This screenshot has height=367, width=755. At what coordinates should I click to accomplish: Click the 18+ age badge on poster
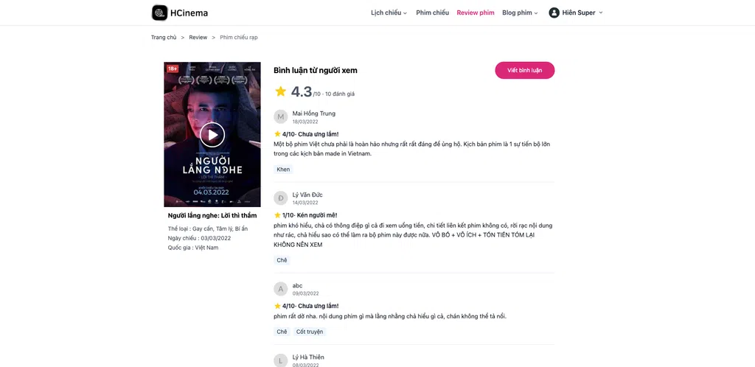coord(173,69)
